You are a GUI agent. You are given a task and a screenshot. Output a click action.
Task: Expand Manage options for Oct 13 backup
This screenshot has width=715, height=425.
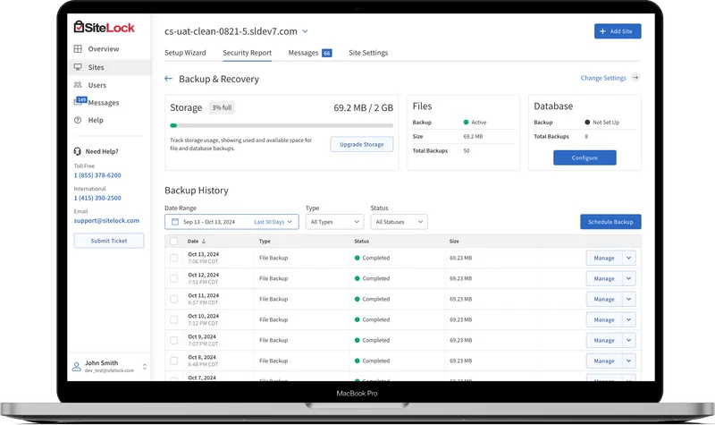click(x=629, y=258)
